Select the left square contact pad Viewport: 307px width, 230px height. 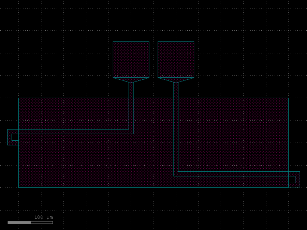pos(131,59)
